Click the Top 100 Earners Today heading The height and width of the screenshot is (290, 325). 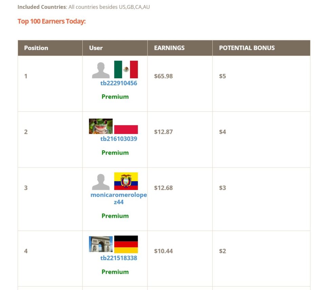(x=51, y=22)
